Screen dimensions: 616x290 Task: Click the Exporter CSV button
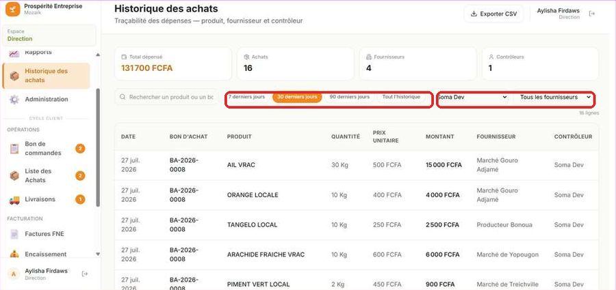(x=493, y=14)
